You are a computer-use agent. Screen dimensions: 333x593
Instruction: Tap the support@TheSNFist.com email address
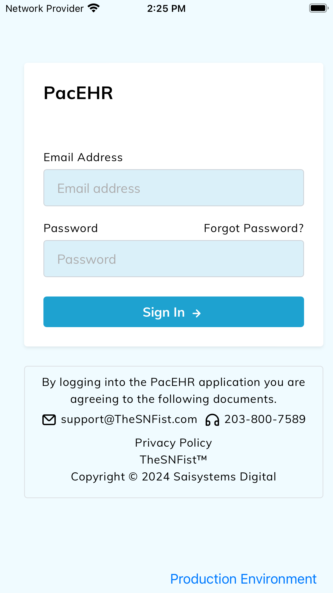click(129, 419)
